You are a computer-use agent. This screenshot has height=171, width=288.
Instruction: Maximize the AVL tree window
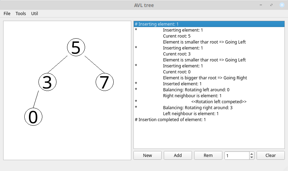[x=271, y=5]
